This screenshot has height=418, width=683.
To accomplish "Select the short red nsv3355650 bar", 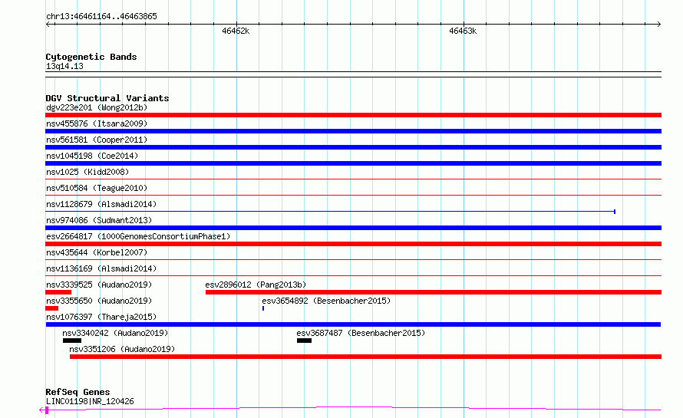I will 52,308.
